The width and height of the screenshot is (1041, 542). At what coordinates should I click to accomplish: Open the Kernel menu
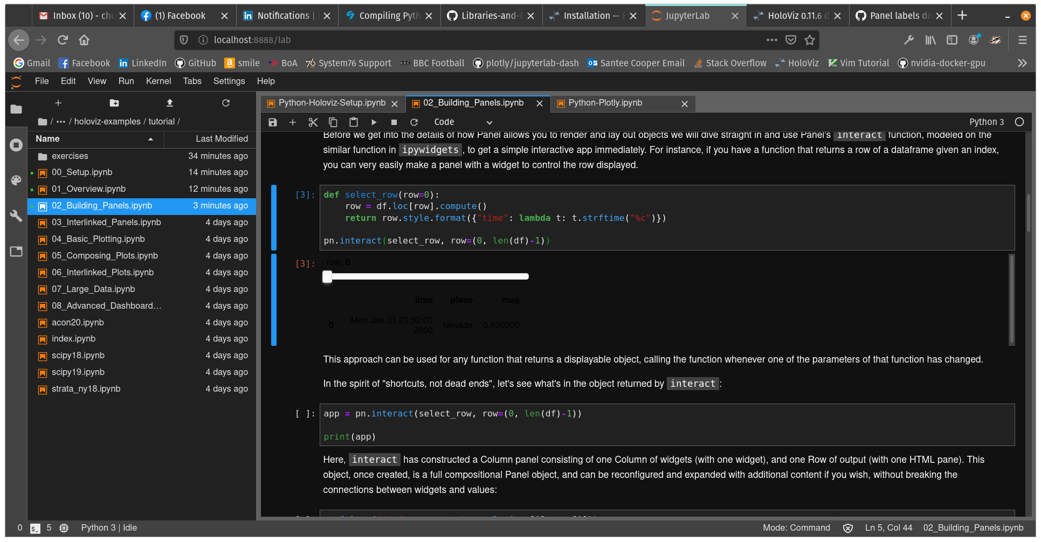pyautogui.click(x=158, y=81)
